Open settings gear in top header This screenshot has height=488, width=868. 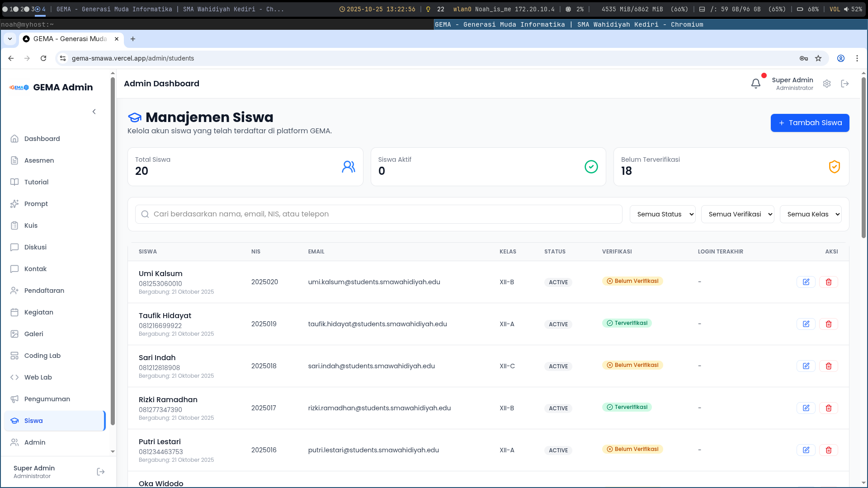[x=827, y=84]
